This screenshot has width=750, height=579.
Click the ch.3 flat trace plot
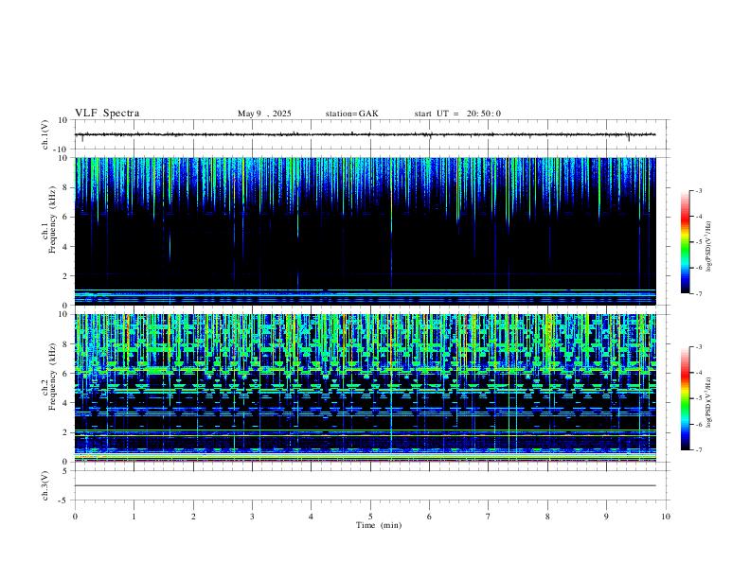365,485
